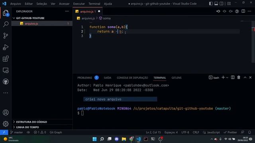Split the terminal pane

click(233, 77)
